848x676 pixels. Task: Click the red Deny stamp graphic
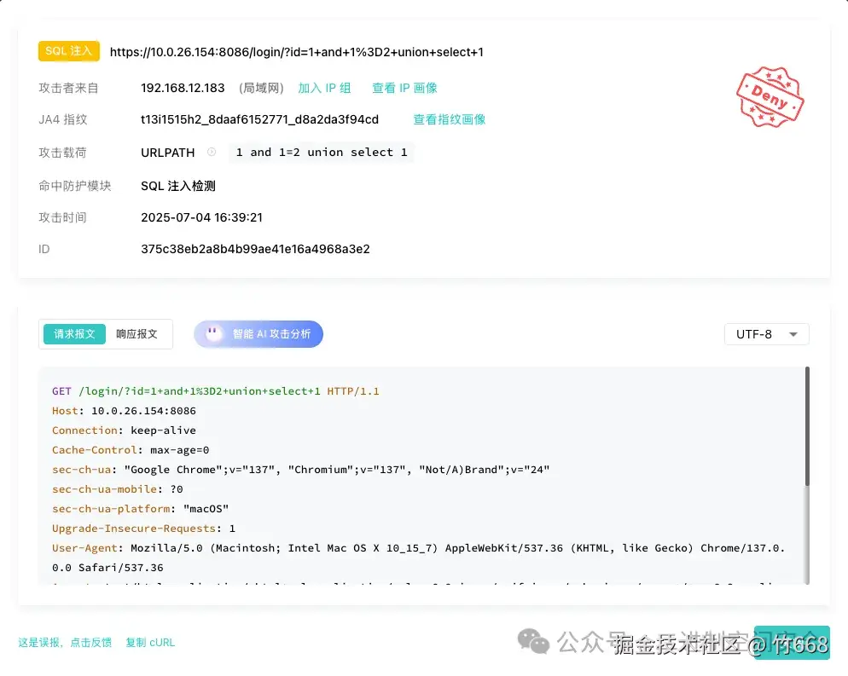pyautogui.click(x=769, y=96)
